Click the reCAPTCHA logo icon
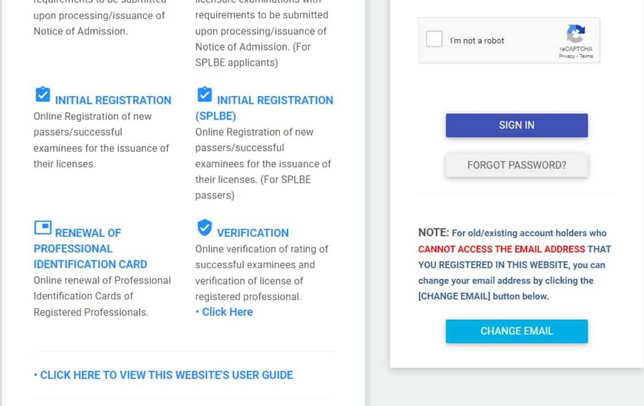Screen dimensions: 644x406 (576, 34)
